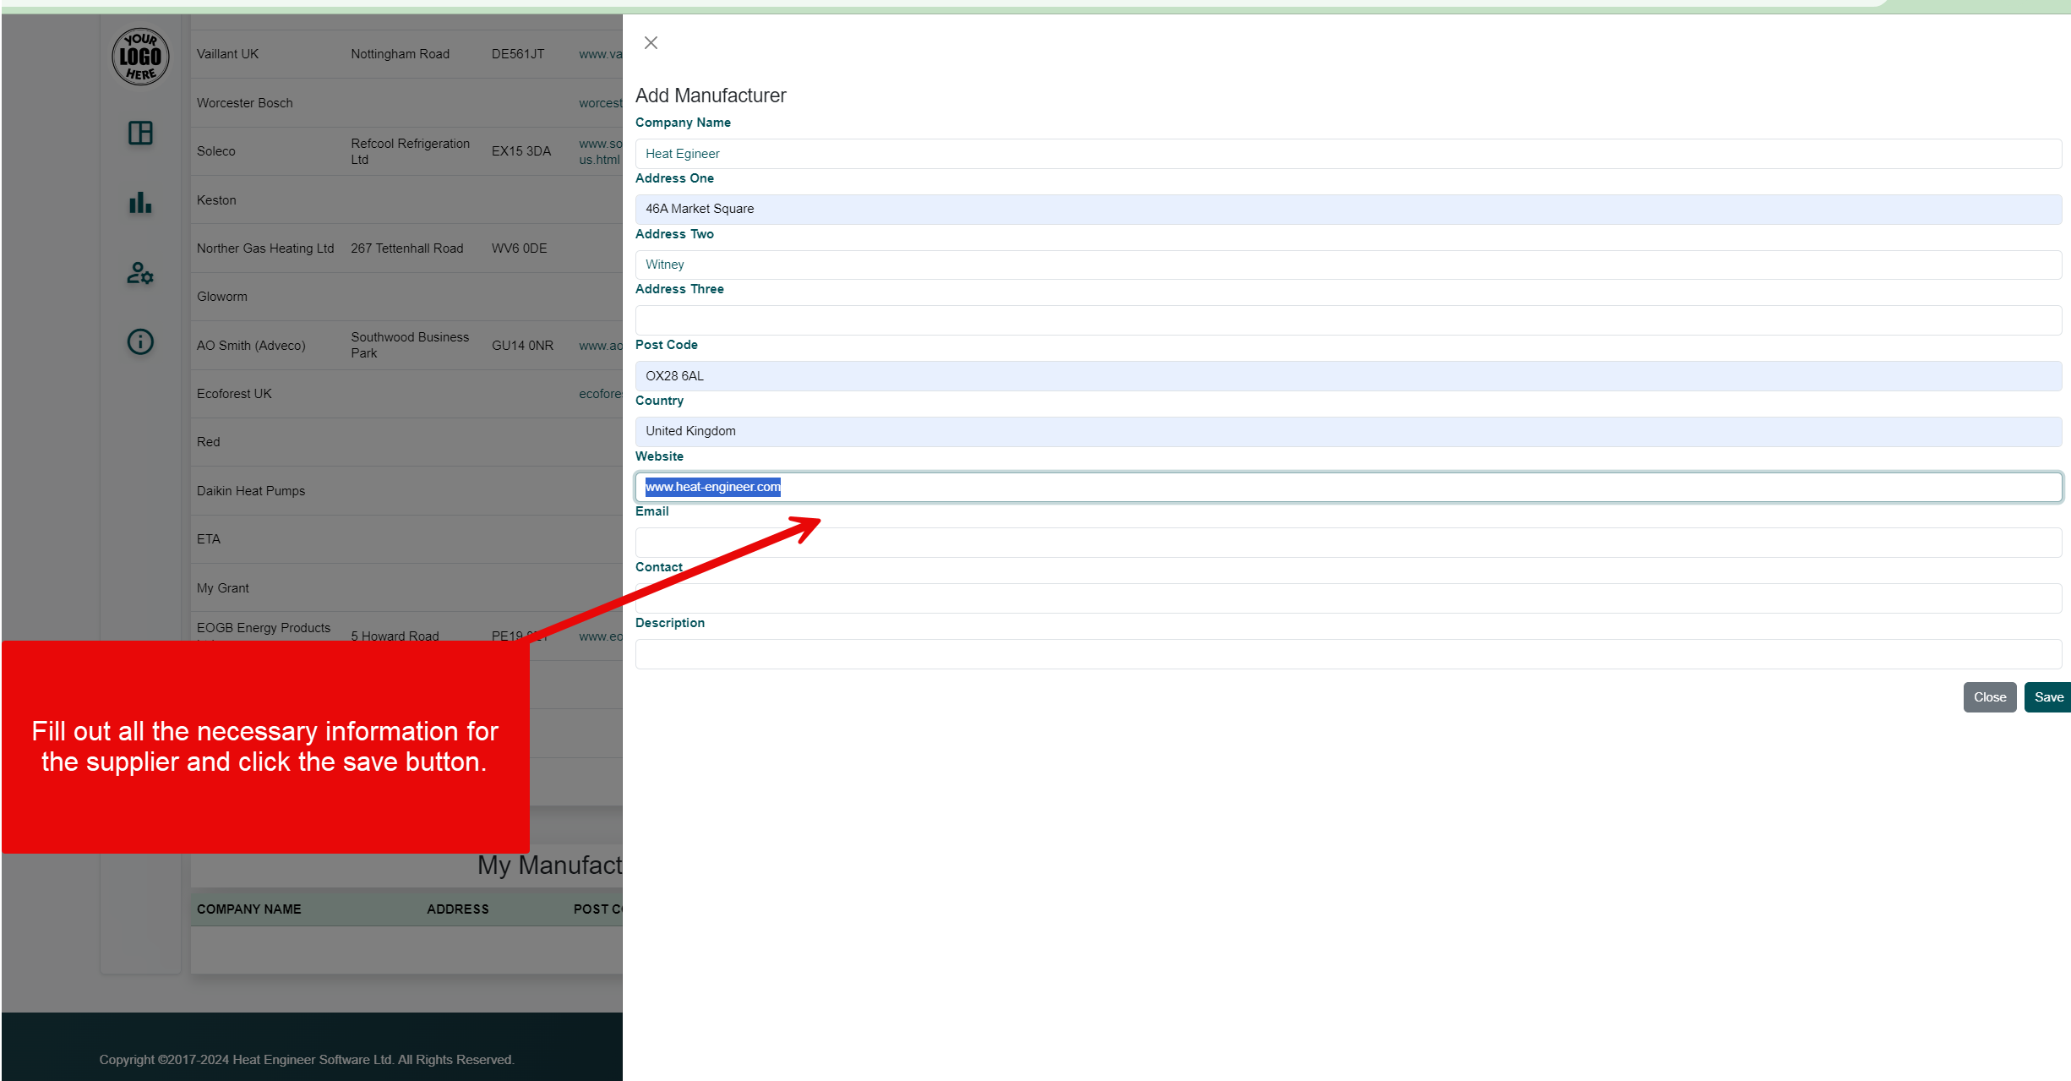This screenshot has width=2071, height=1081.
Task: Click the Close button in the modal
Action: click(x=1990, y=696)
